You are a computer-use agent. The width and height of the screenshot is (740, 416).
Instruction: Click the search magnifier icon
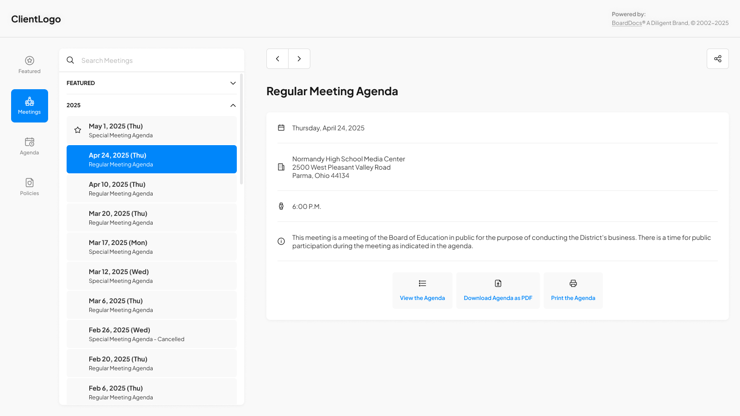click(x=70, y=60)
